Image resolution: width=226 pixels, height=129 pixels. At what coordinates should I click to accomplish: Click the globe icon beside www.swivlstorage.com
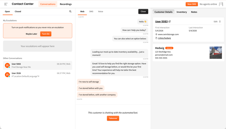pos(156,35)
